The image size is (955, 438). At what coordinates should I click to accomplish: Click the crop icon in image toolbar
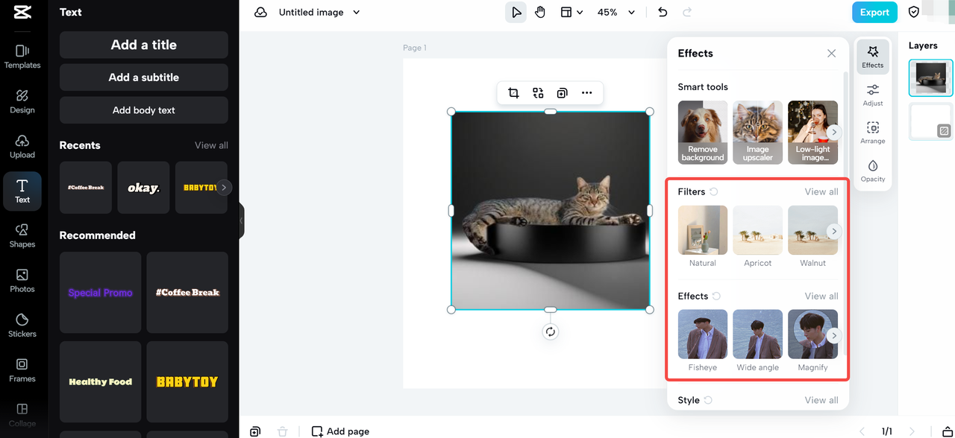tap(513, 93)
